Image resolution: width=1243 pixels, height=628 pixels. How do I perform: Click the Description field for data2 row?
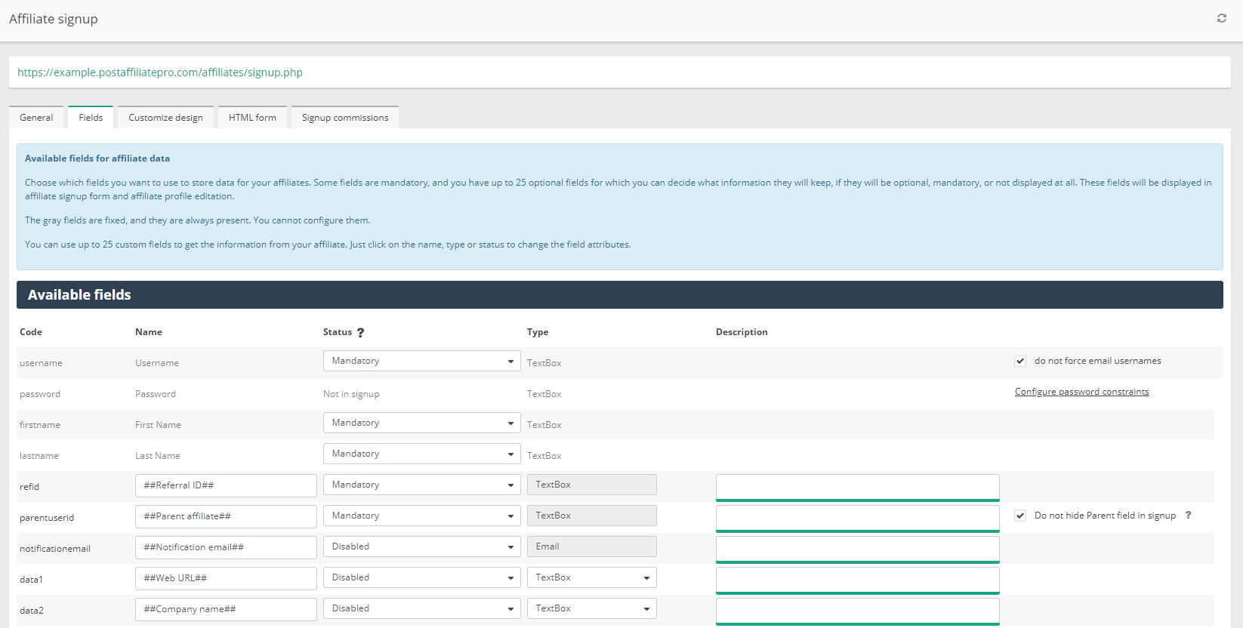857,611
